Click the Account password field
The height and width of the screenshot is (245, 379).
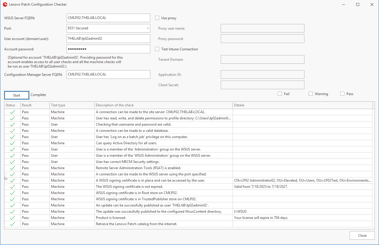coord(108,49)
